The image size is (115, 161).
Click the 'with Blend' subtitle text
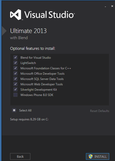click(19, 38)
